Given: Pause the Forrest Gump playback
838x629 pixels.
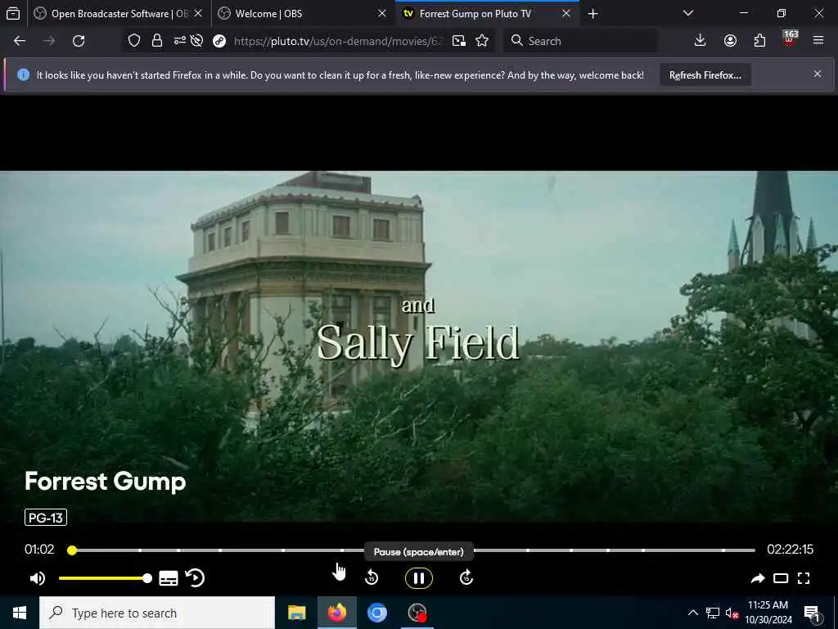Looking at the screenshot, I should (418, 577).
